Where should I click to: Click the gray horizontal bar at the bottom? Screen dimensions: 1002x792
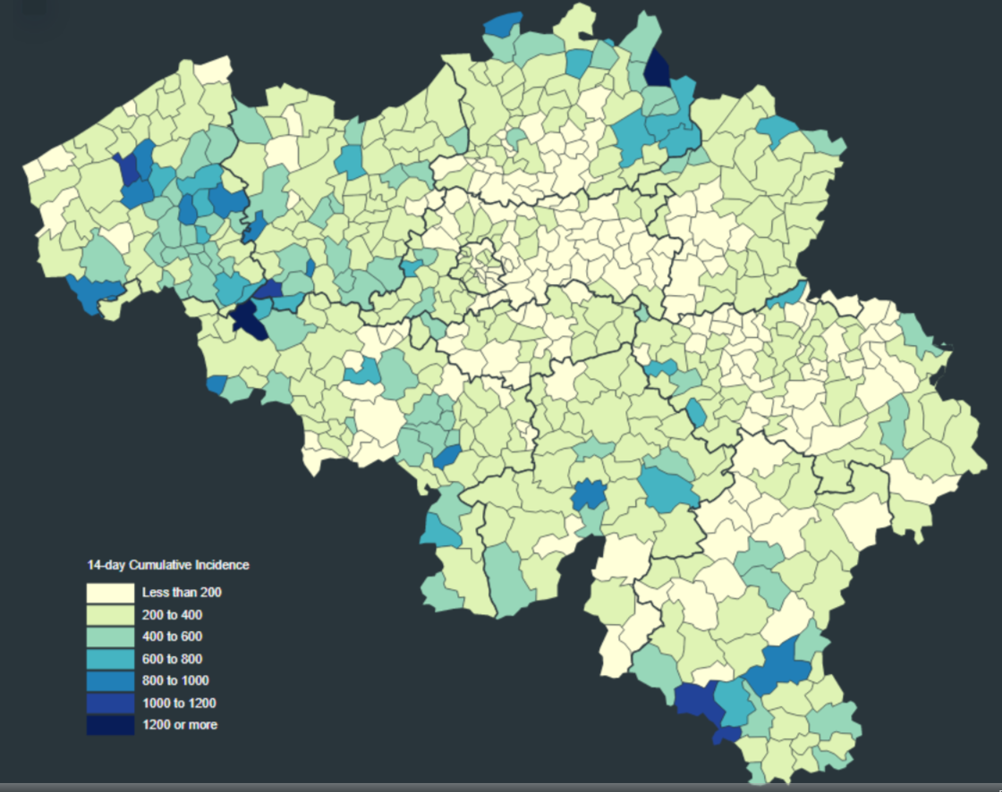501,788
